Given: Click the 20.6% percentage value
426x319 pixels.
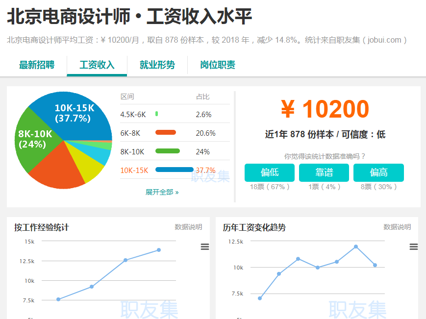Looking at the screenshot, I should pos(206,133).
